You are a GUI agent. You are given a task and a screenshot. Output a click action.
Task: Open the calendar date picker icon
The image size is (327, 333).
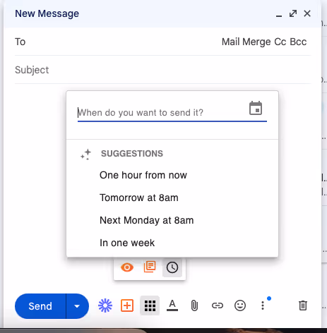click(x=256, y=108)
